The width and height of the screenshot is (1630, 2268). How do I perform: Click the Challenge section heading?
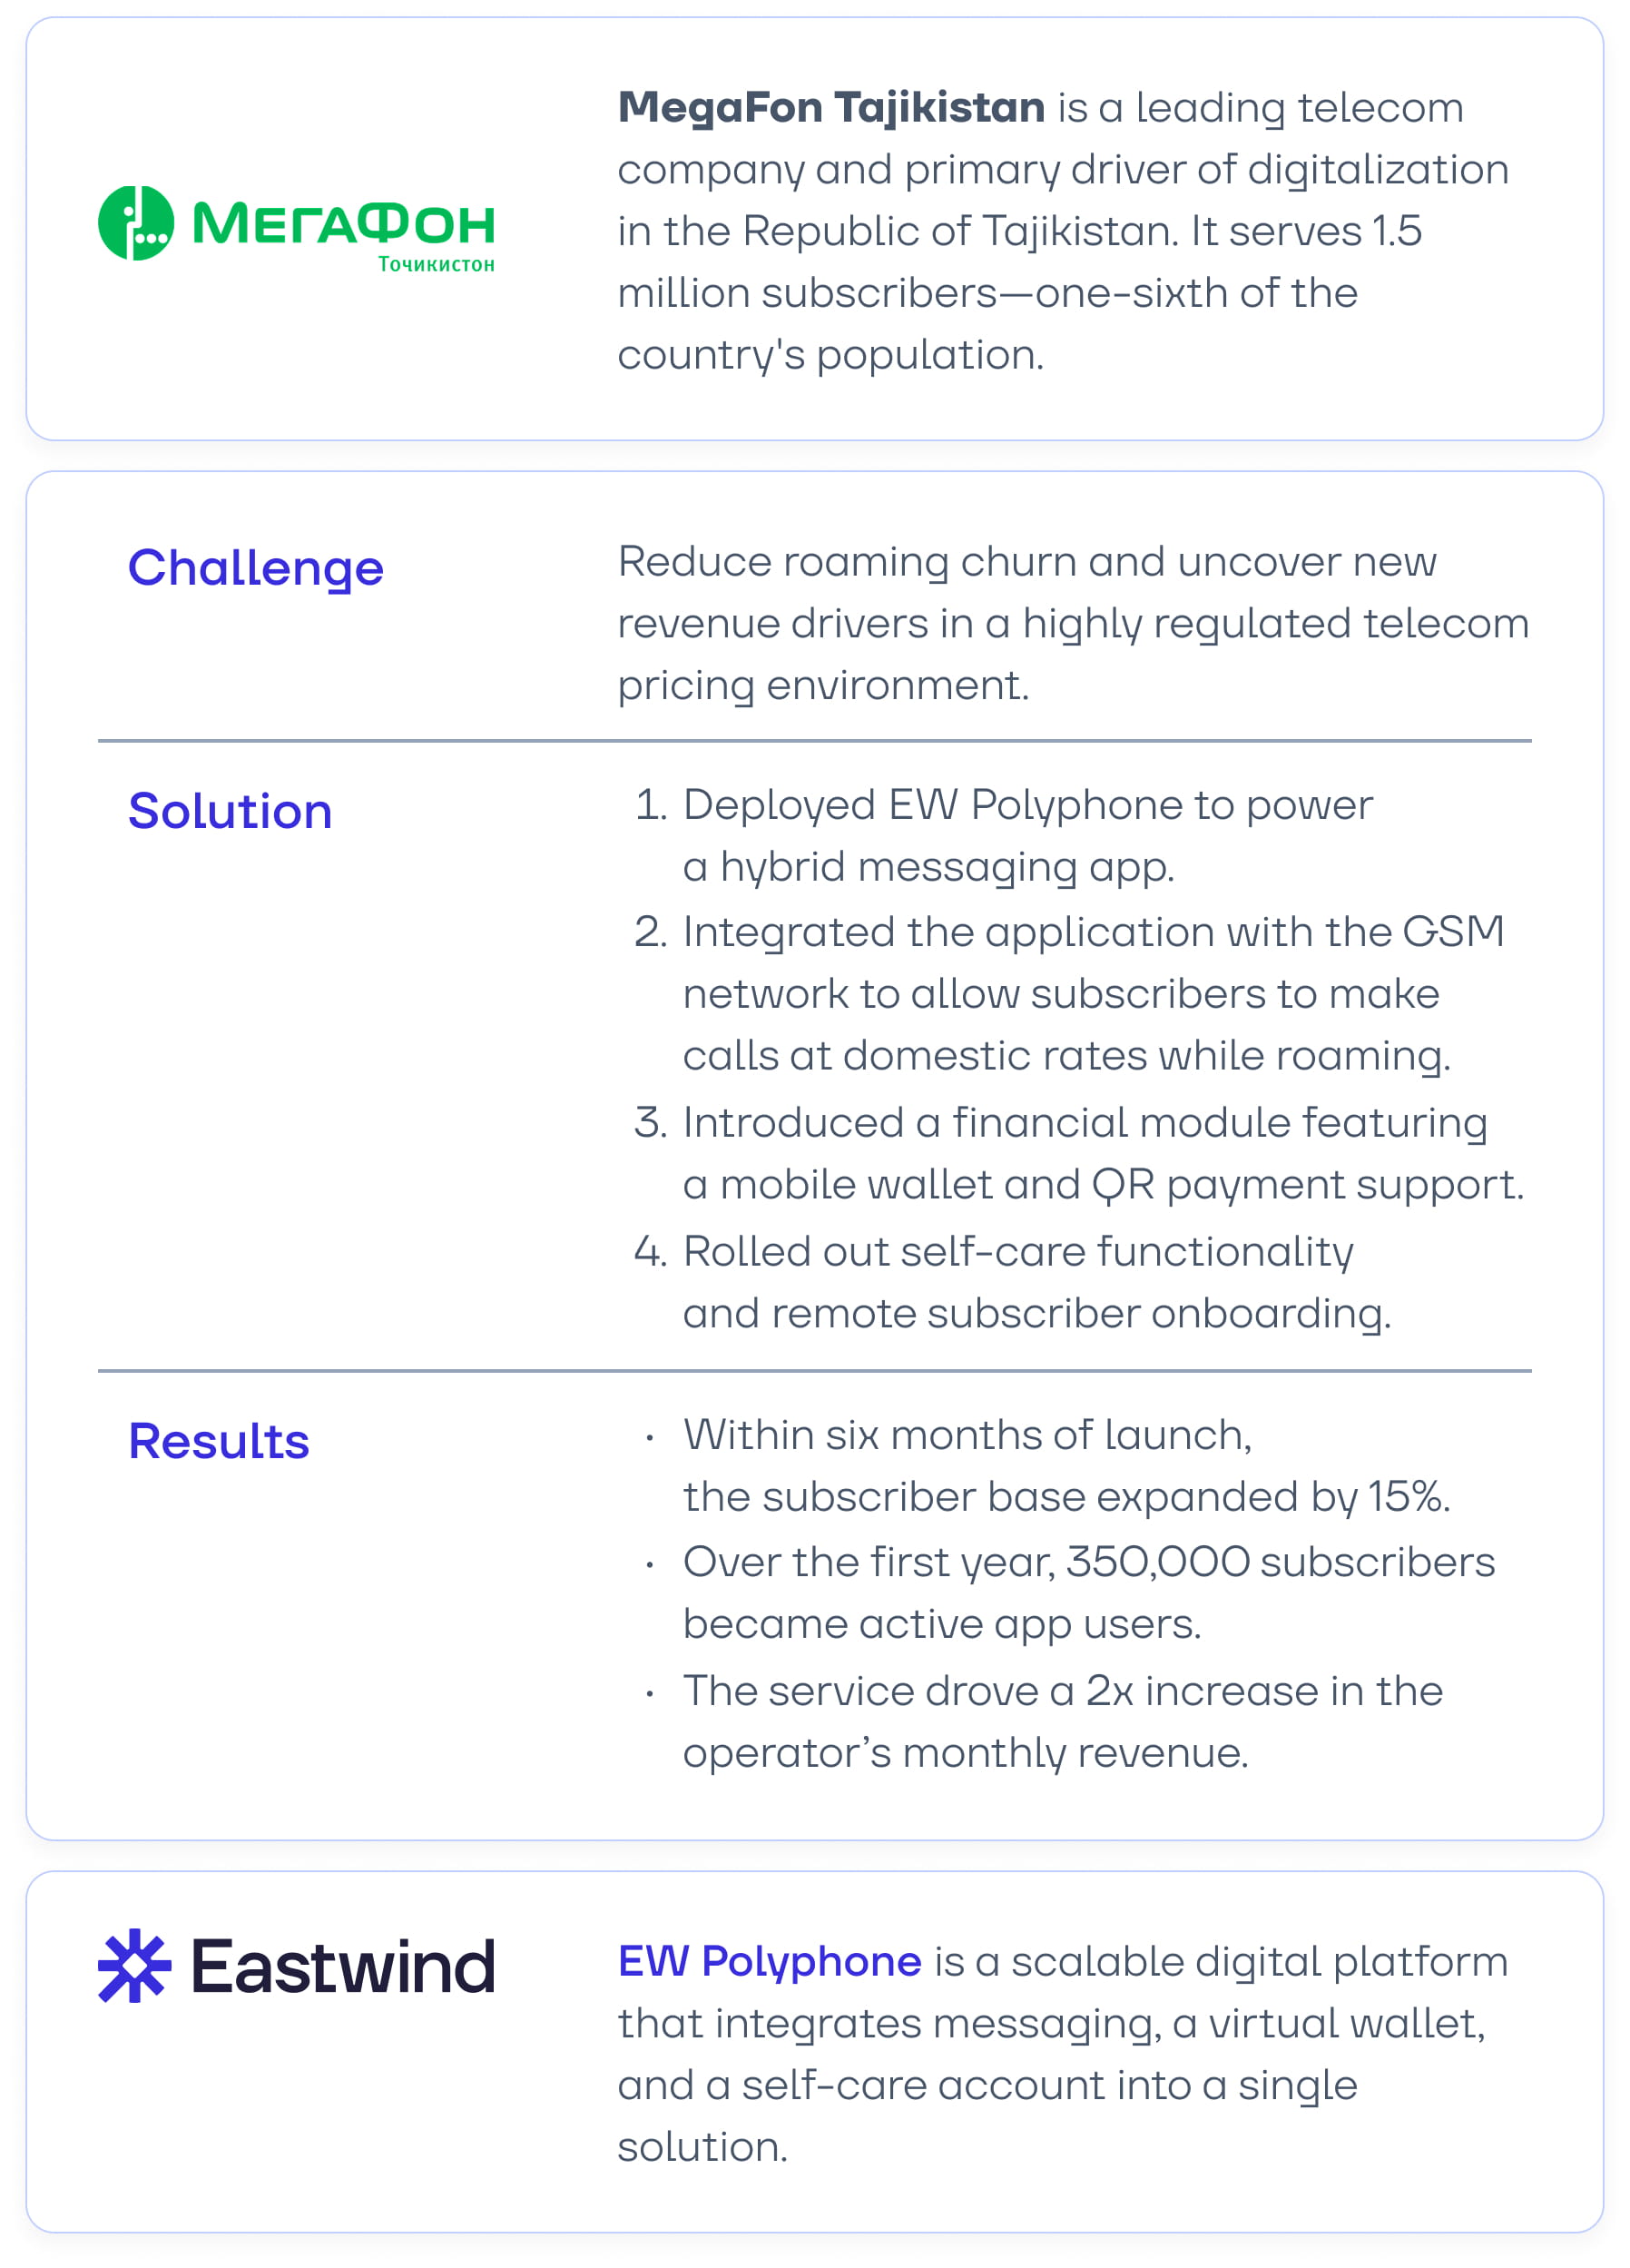pos(255,567)
